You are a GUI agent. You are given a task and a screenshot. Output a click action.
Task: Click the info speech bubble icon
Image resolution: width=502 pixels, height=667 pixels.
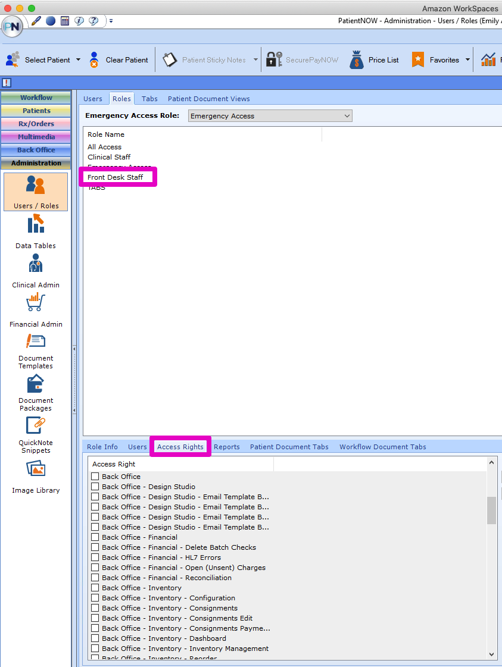pos(79,21)
